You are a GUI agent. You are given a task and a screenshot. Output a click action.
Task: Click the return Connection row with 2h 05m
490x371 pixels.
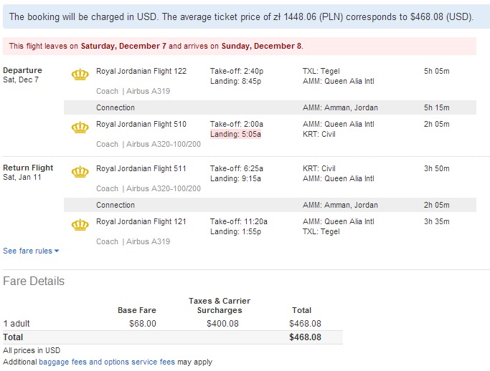pyautogui.click(x=270, y=205)
